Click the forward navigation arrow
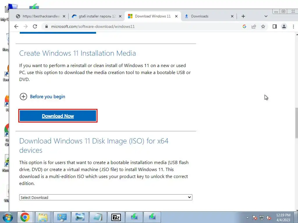The width and height of the screenshot is (298, 223). click(26, 26)
